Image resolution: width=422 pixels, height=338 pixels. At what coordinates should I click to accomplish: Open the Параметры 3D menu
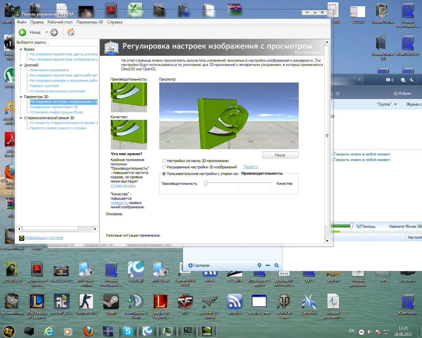(x=90, y=22)
